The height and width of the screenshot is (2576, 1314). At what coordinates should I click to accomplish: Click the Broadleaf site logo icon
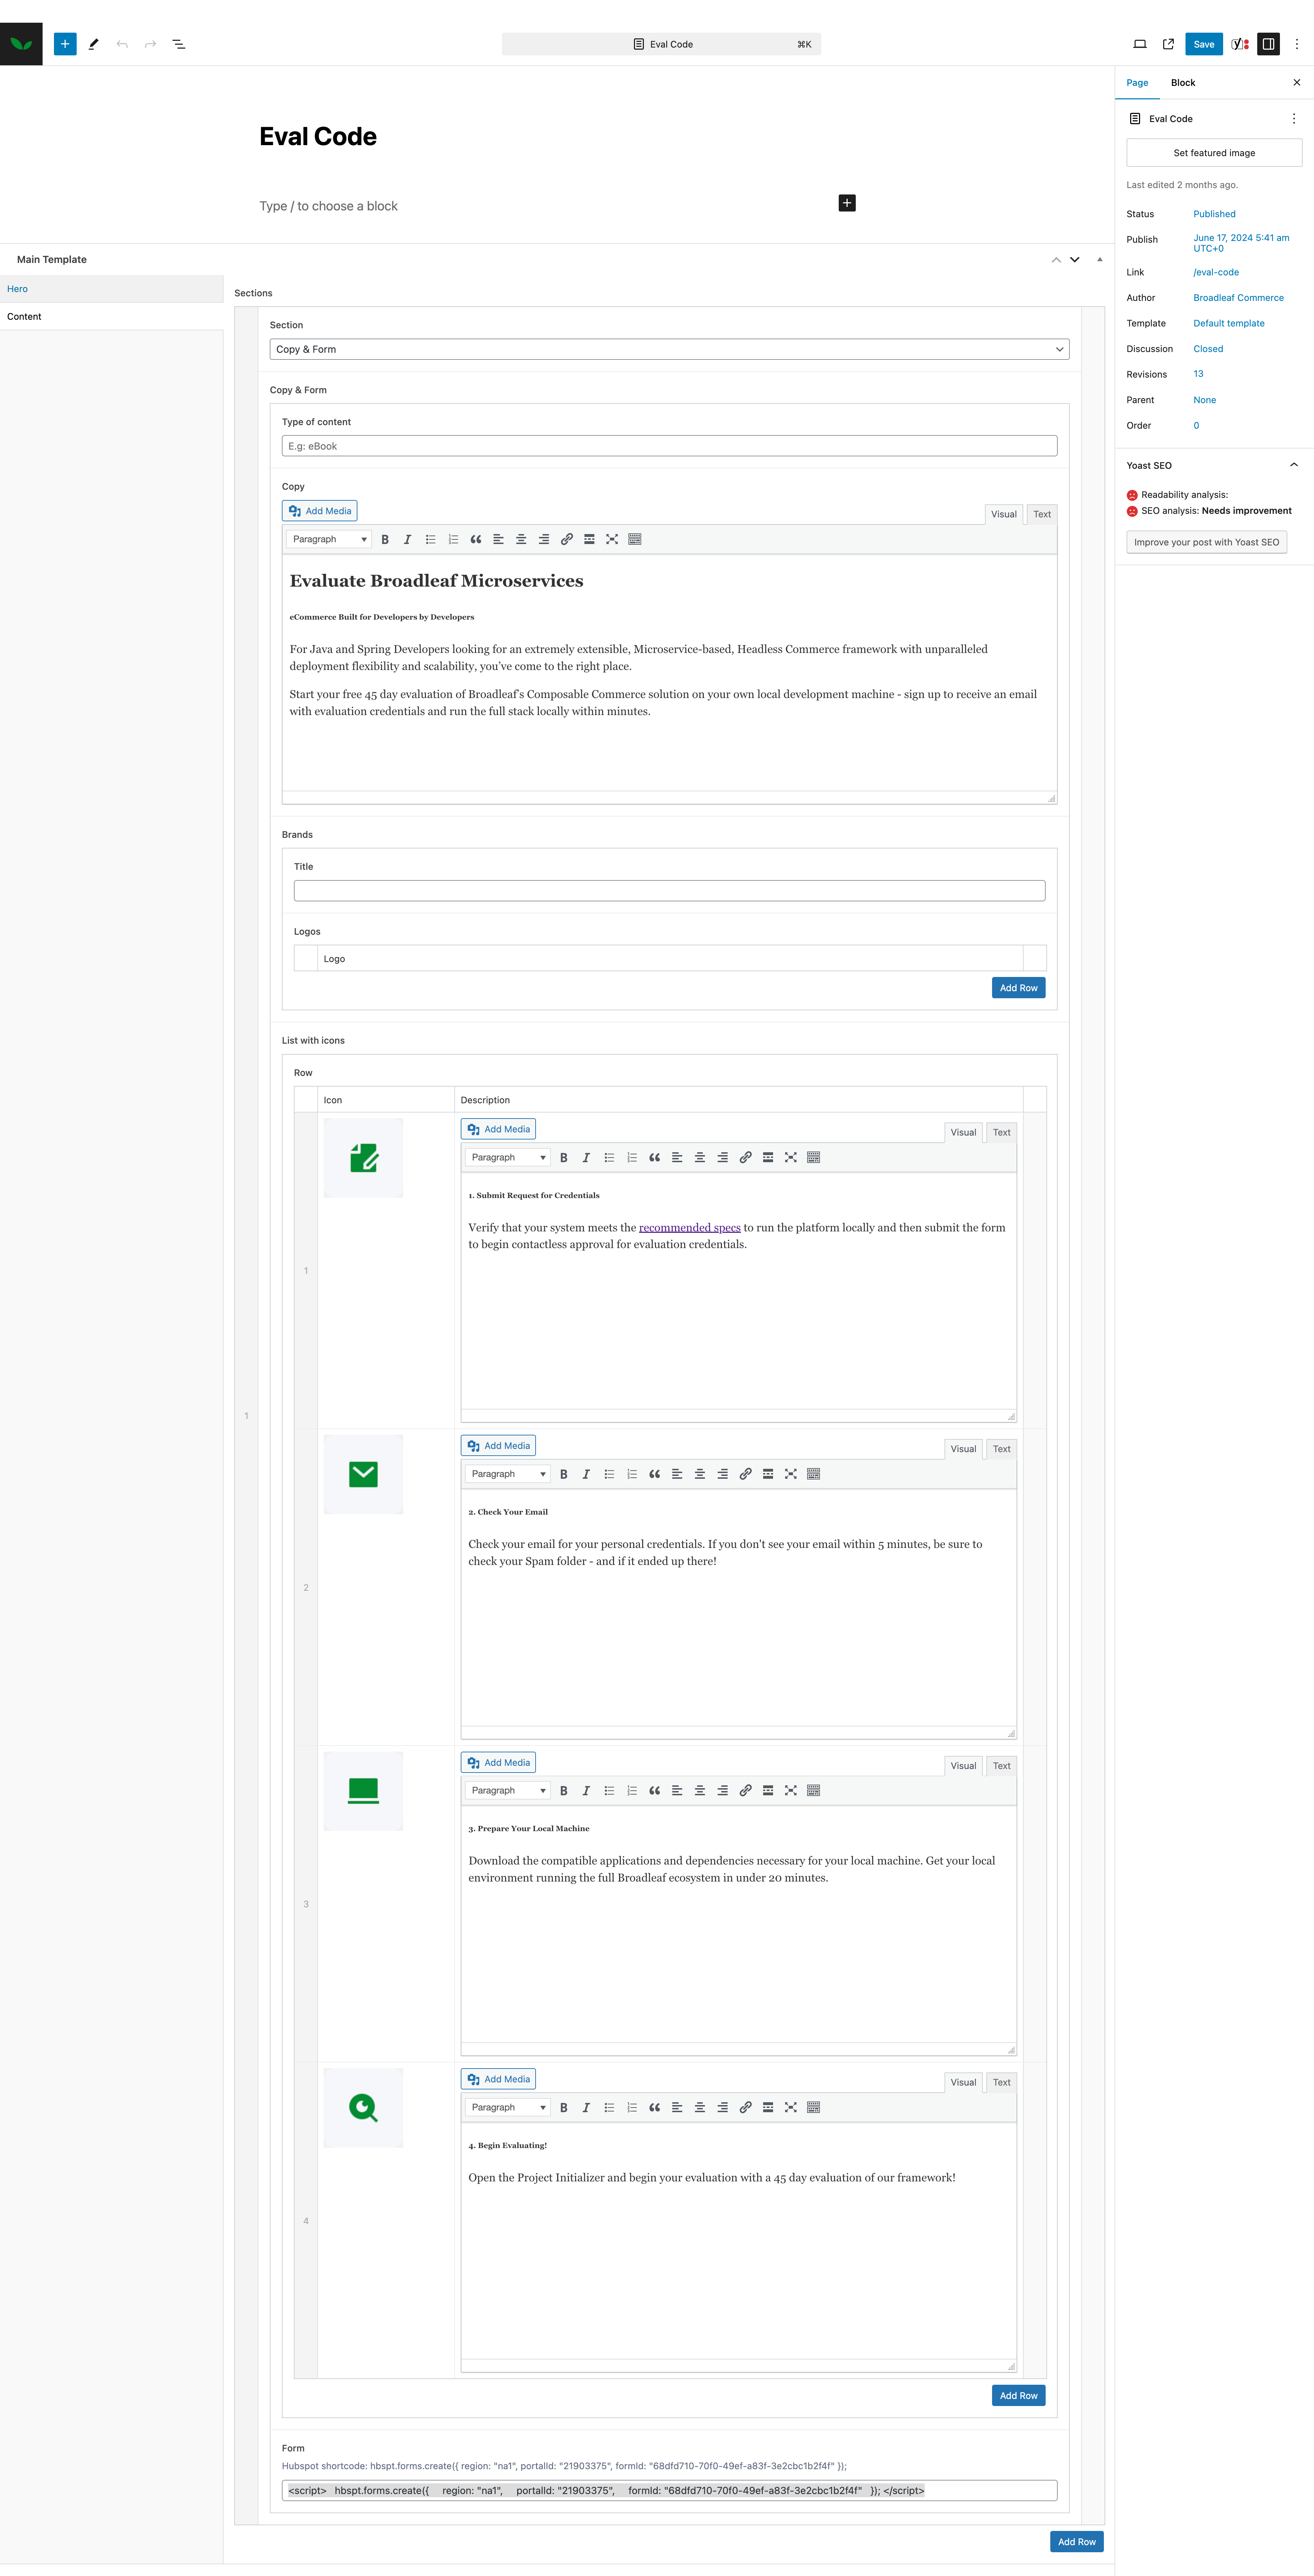21,44
